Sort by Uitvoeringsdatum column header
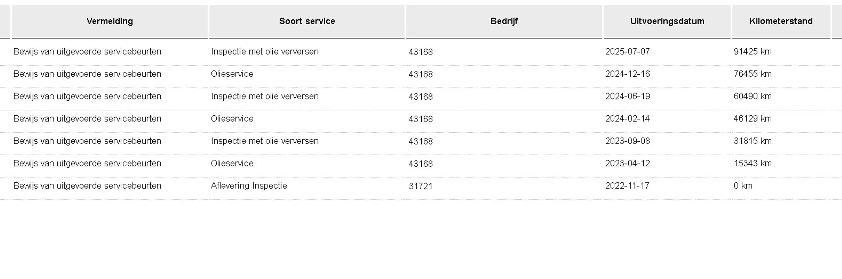The width and height of the screenshot is (842, 279). coord(667,21)
